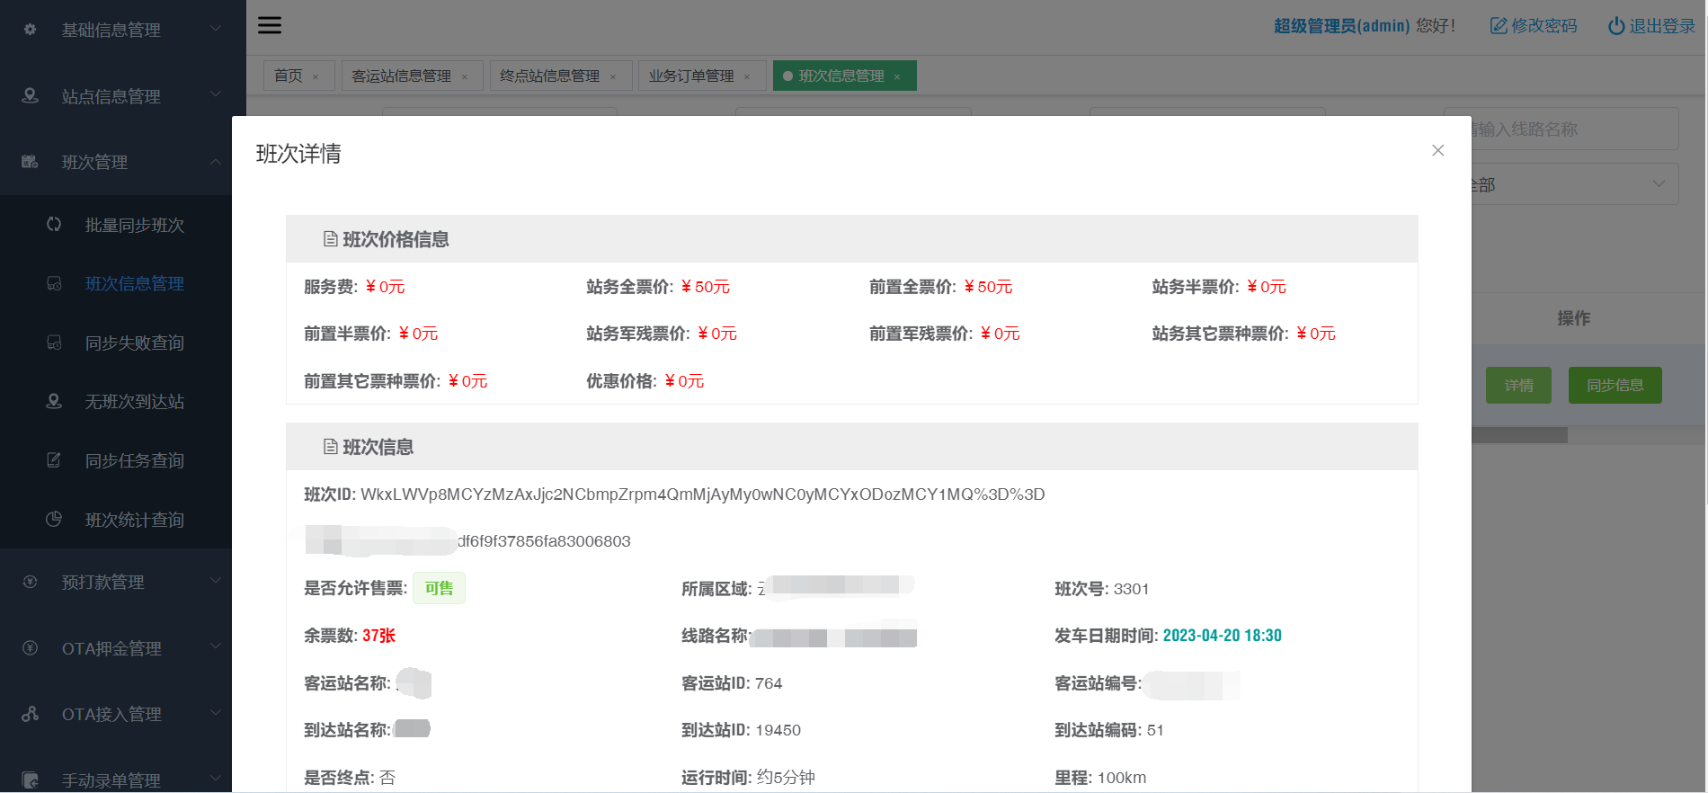Viewport: 1708px width, 793px height.
Task: Click the 余票数 value 37张
Action: pos(378,636)
